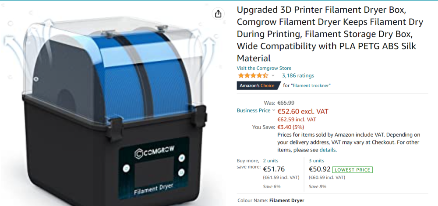Click the struck-through €65.99 price
The height and width of the screenshot is (206, 438).
286,103
